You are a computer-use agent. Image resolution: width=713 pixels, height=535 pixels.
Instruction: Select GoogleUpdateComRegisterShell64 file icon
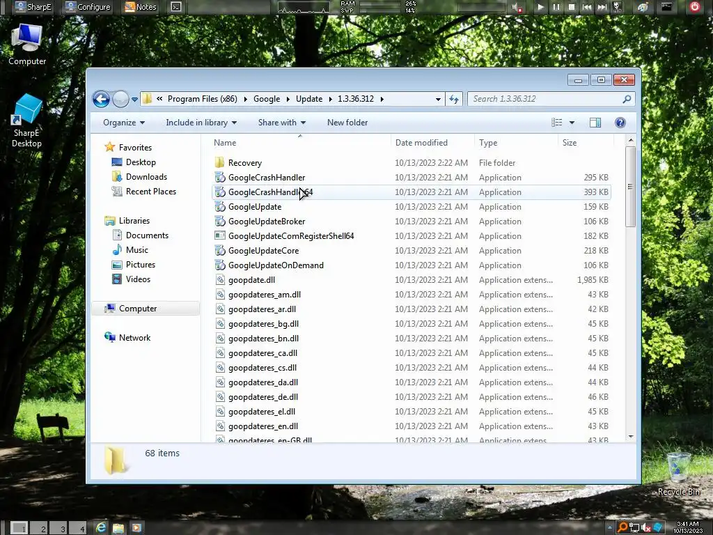[x=219, y=235]
